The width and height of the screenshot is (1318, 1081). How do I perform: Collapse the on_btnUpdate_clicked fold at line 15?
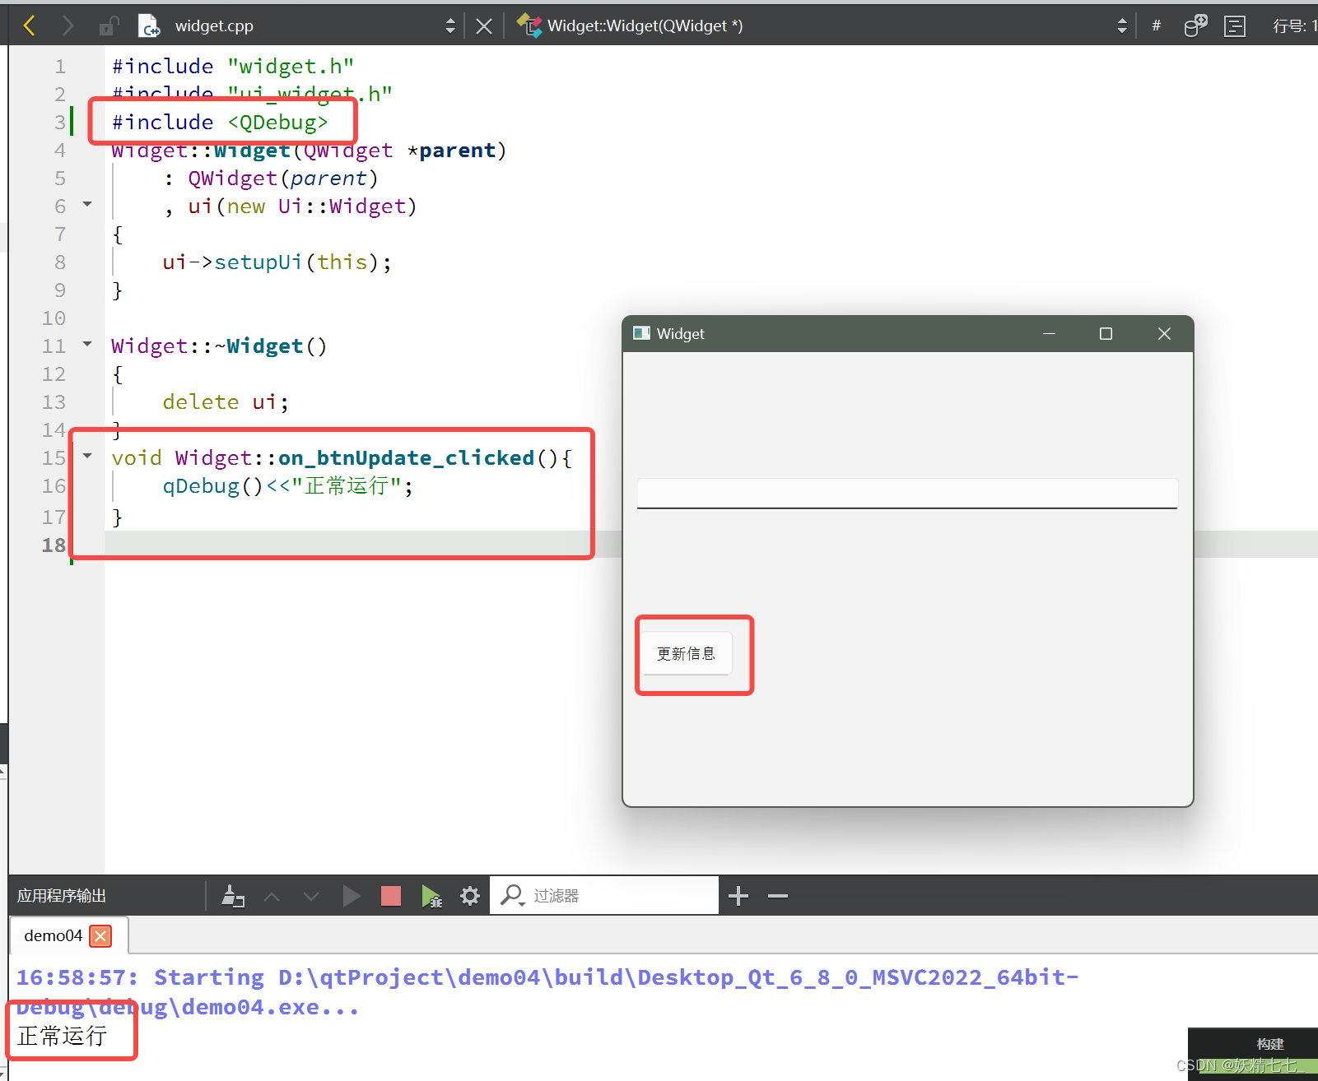pos(87,456)
